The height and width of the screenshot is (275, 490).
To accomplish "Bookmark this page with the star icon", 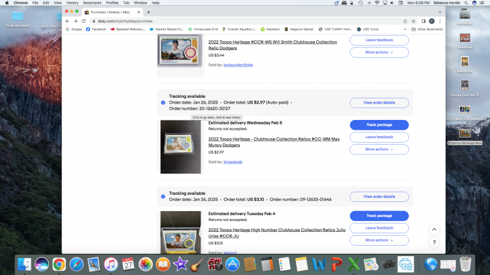I will (x=414, y=22).
